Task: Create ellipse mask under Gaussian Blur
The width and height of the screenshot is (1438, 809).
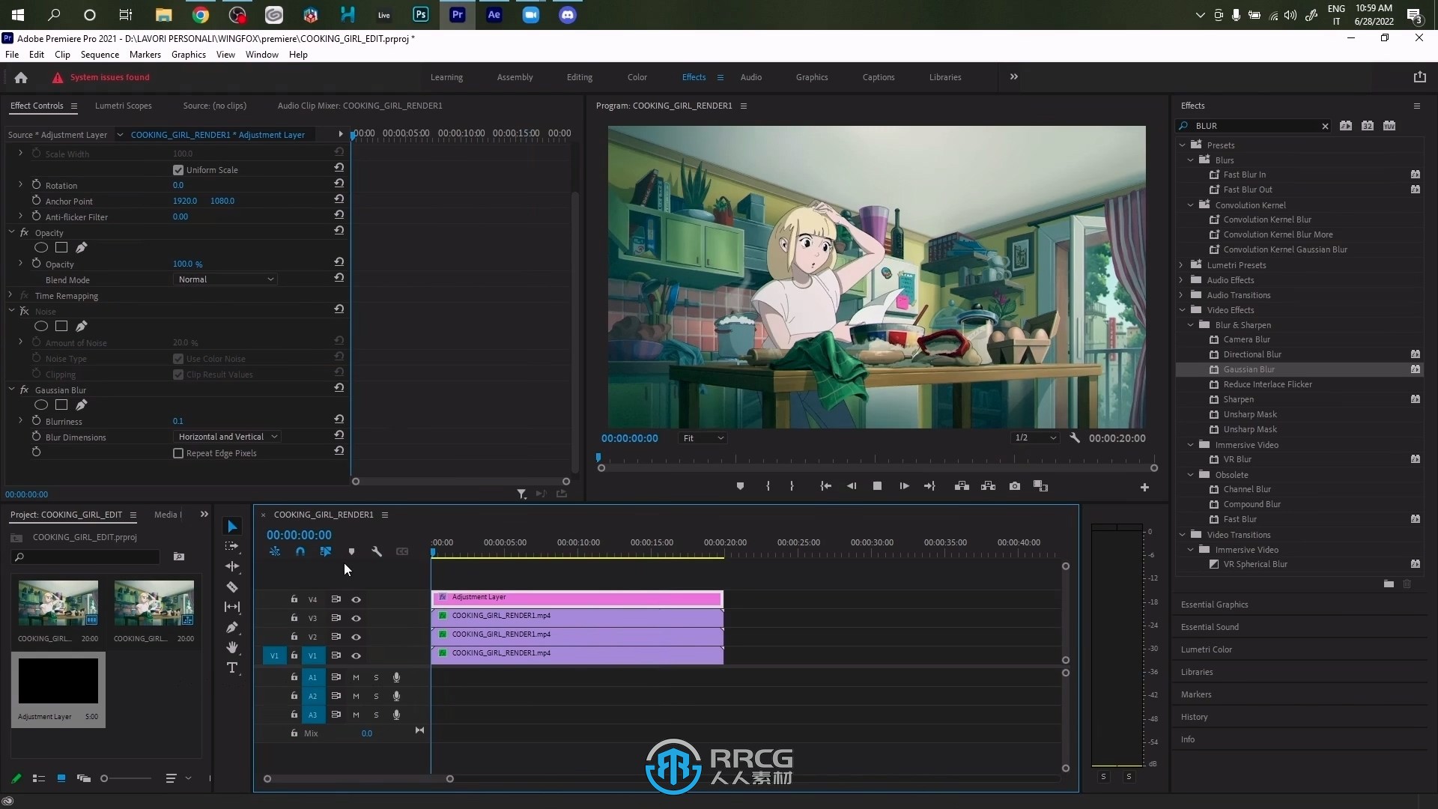Action: point(41,405)
